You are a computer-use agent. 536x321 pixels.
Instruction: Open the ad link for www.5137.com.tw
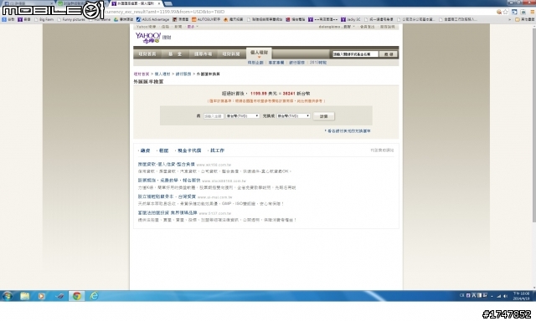[167, 213]
